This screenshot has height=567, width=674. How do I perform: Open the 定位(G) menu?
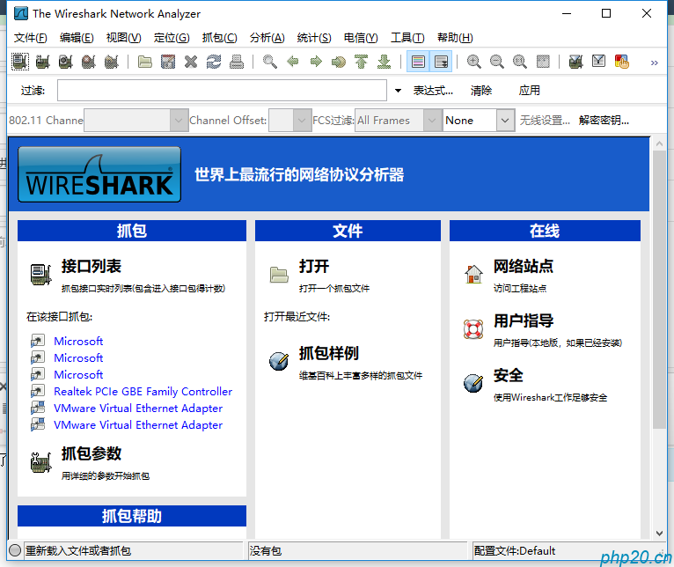coord(172,38)
